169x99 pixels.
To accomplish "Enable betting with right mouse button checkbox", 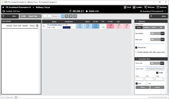I will (136, 52).
